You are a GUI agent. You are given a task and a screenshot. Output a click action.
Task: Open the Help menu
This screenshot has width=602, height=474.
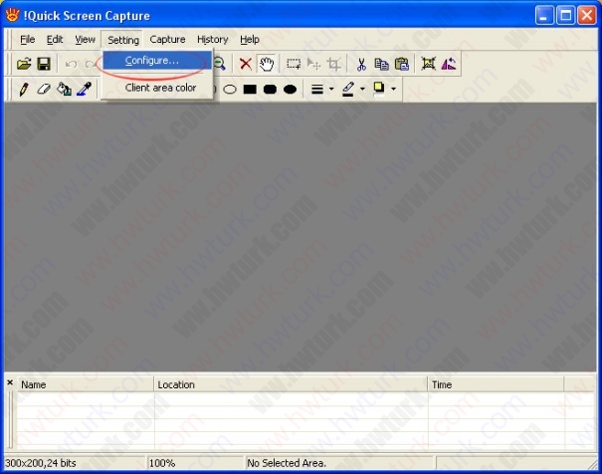click(x=250, y=40)
